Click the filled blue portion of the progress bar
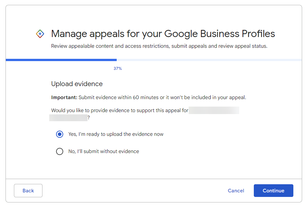Viewport: 306px width, 207px height. [x=61, y=60]
